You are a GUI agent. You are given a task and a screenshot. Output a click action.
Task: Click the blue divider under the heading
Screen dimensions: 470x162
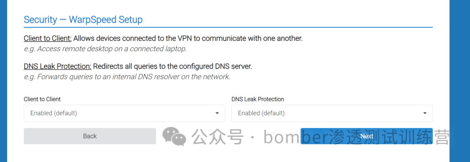pyautogui.click(x=228, y=27)
